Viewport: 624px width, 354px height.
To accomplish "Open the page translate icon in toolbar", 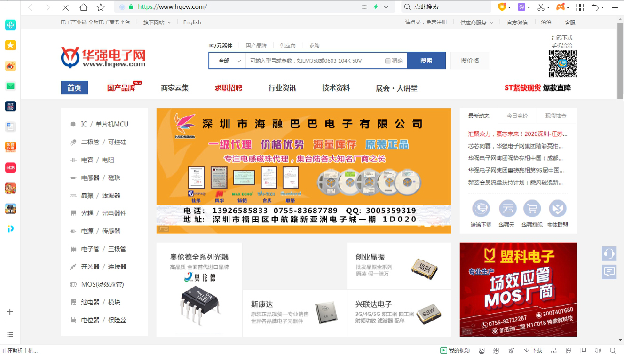I will (x=521, y=7).
